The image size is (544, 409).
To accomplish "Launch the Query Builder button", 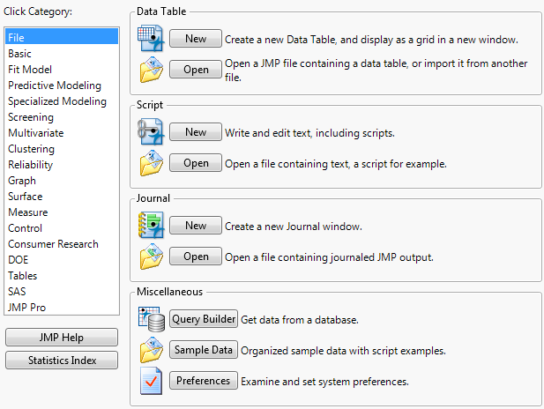I will (x=204, y=319).
